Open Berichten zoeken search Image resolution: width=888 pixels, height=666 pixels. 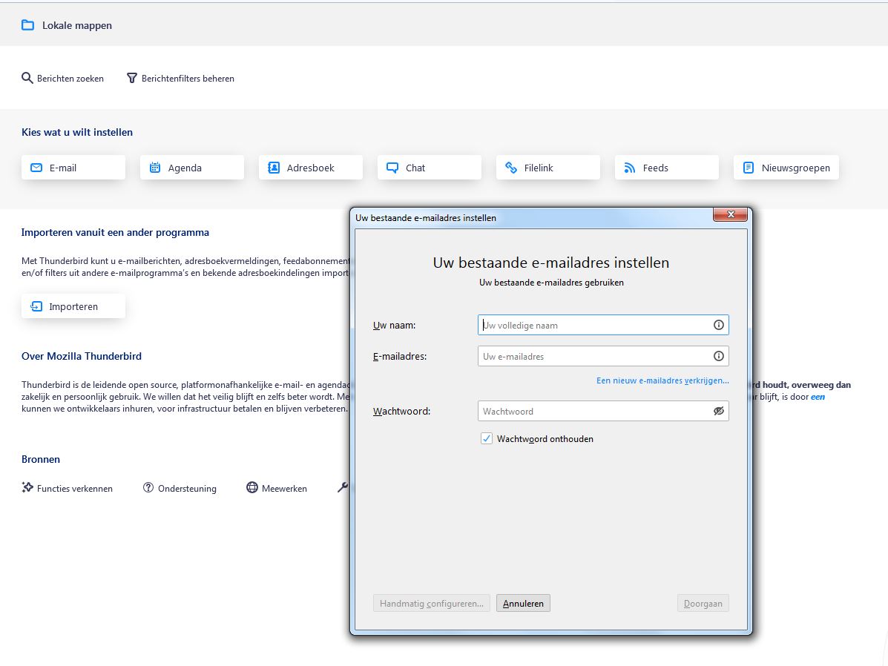pyautogui.click(x=62, y=78)
